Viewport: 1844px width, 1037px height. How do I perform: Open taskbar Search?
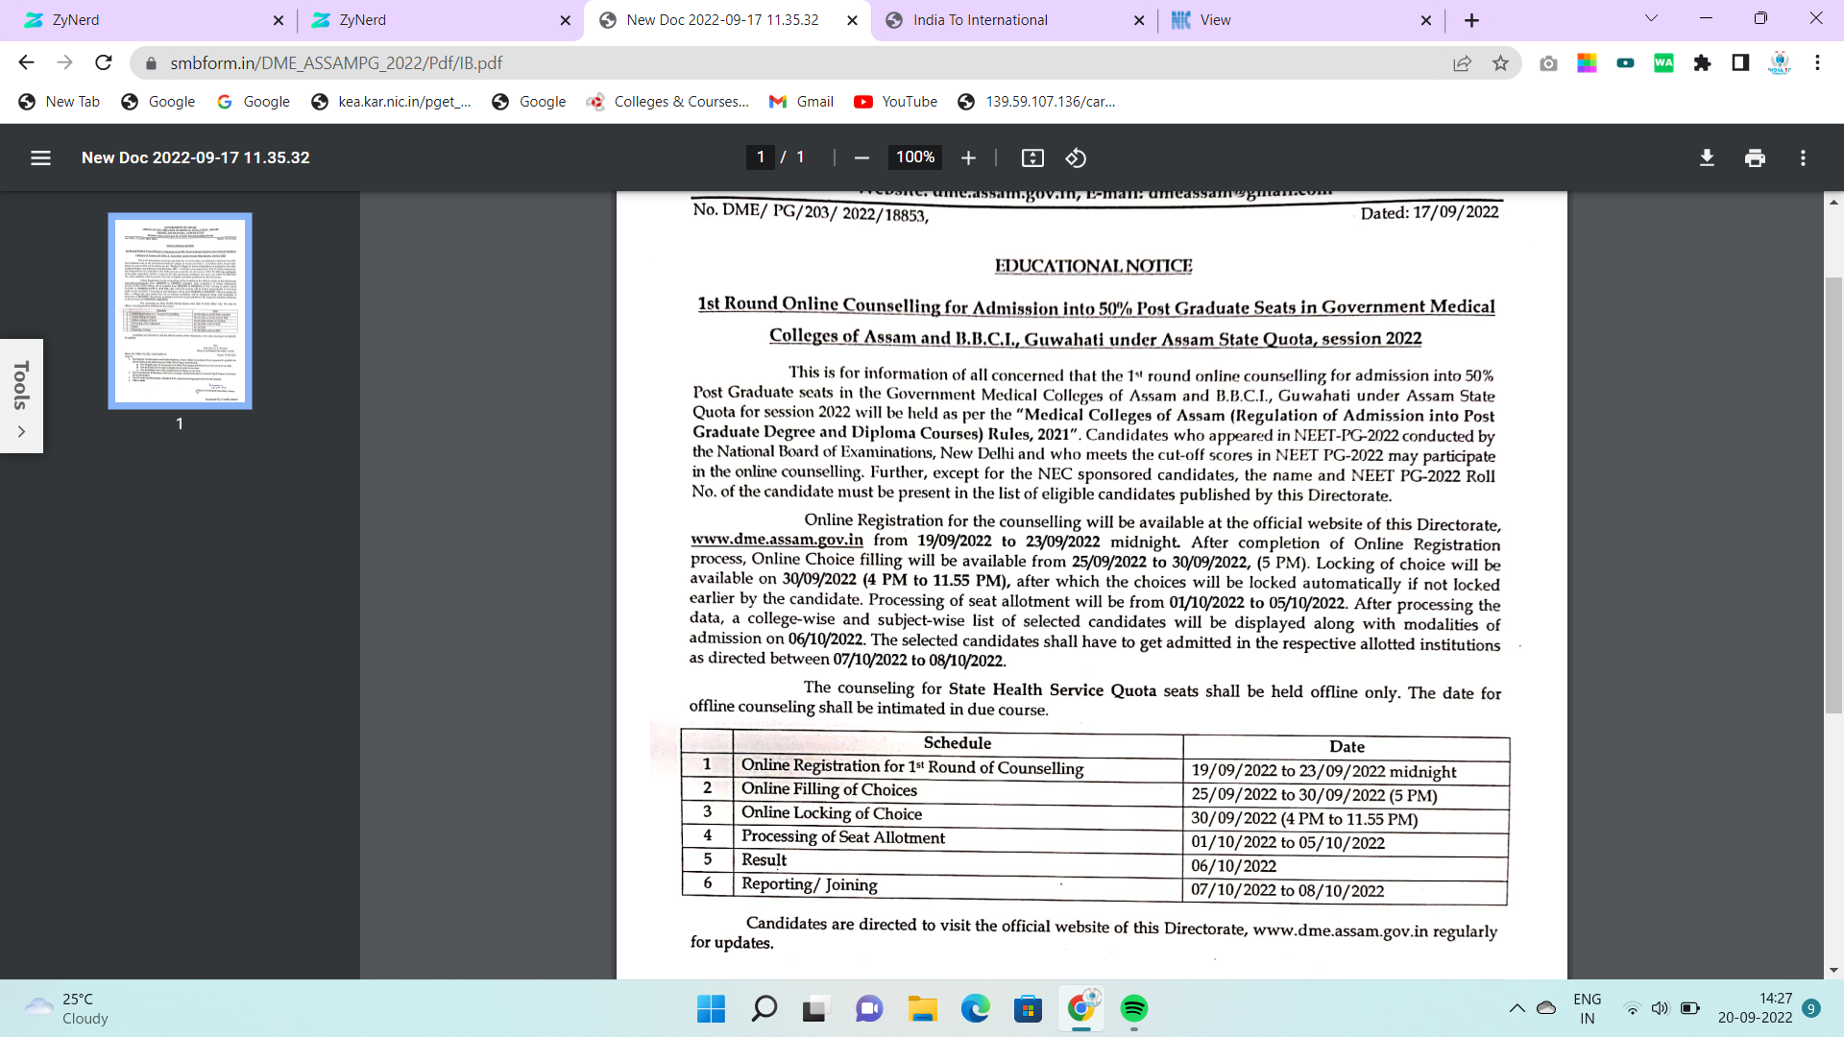(764, 1008)
